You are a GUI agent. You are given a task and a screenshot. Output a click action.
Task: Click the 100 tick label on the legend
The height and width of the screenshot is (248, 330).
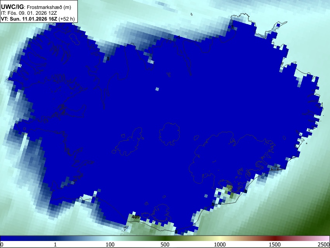[110, 245]
